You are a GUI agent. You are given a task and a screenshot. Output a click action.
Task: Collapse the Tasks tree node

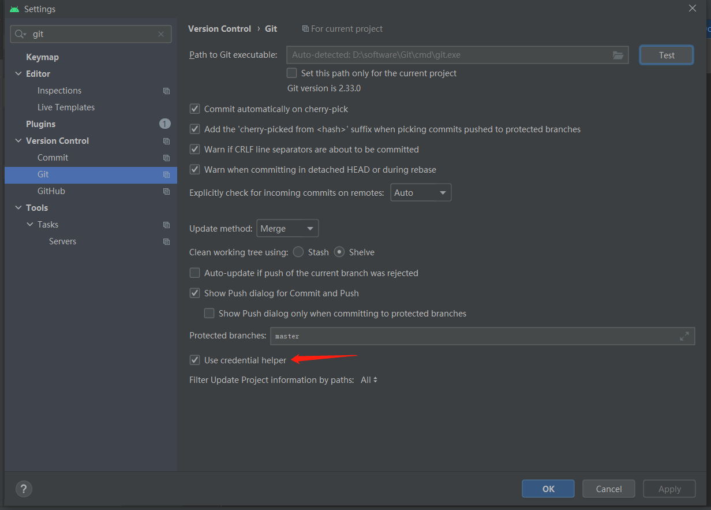click(30, 225)
